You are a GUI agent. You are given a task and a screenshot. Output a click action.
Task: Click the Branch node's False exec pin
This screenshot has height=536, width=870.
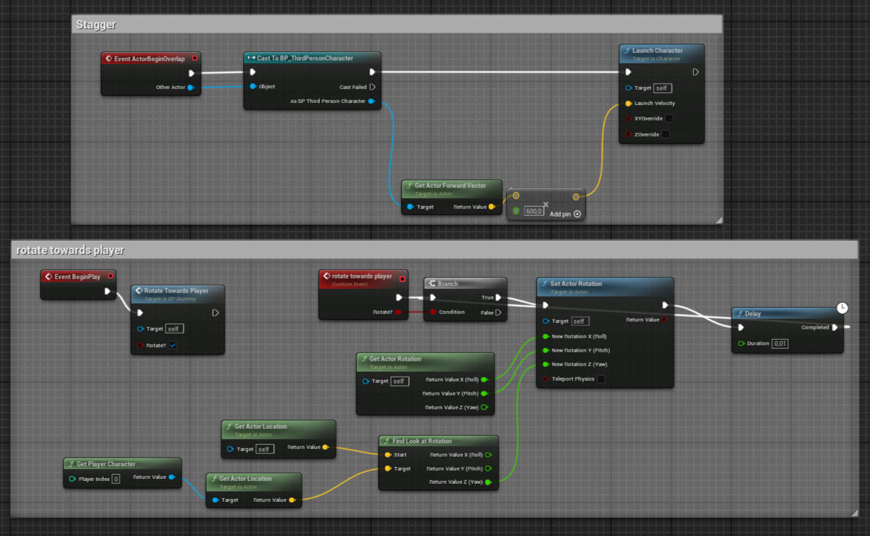click(x=499, y=313)
